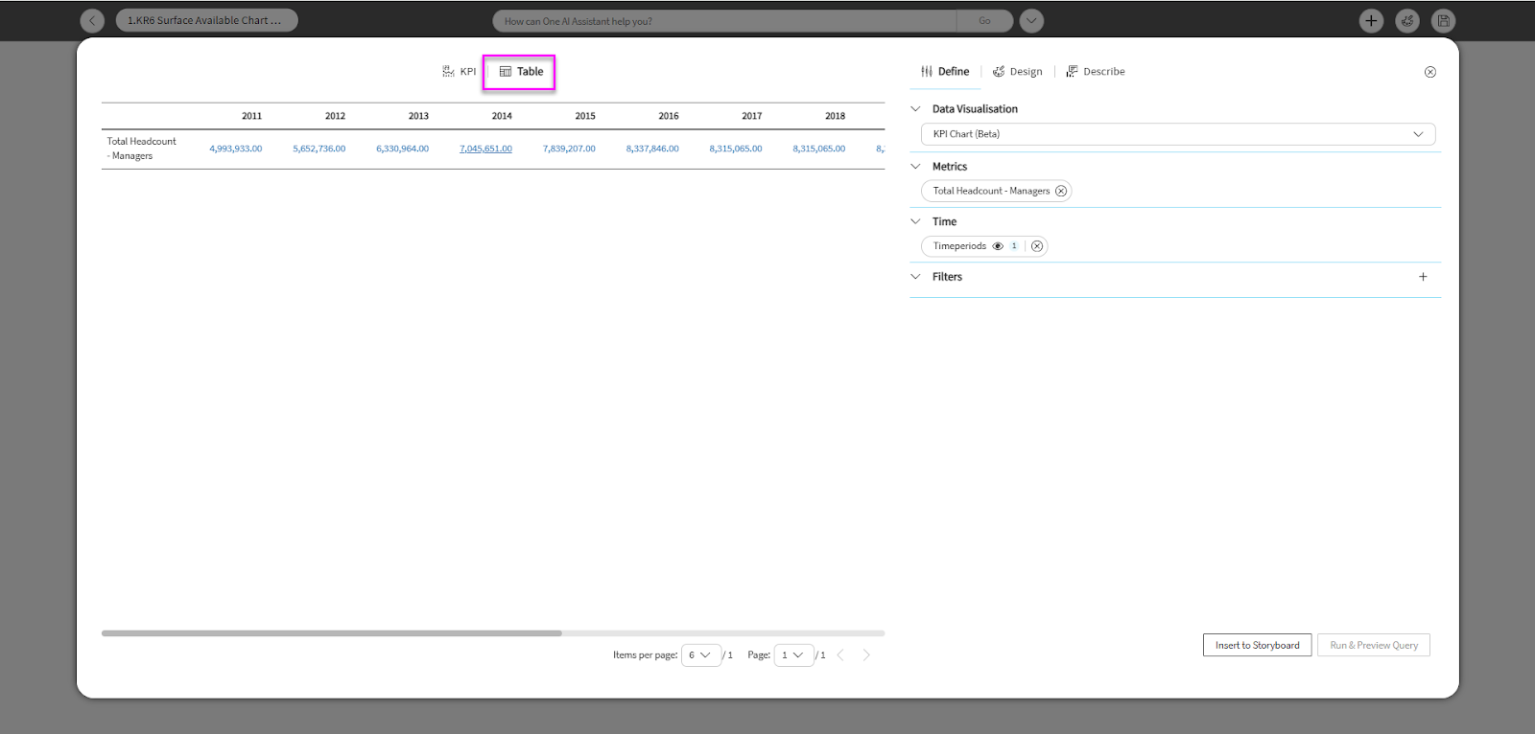The image size is (1535, 734).
Task: Add a new filter with plus icon
Action: 1423,277
